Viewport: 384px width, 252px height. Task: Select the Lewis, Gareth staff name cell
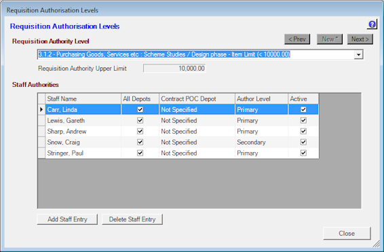(83, 120)
